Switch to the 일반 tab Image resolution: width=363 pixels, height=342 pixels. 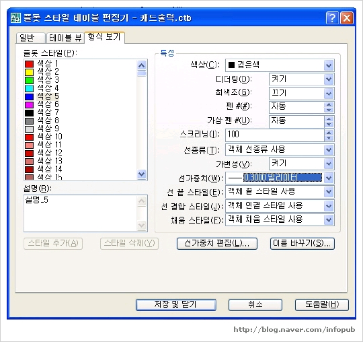[x=30, y=38]
